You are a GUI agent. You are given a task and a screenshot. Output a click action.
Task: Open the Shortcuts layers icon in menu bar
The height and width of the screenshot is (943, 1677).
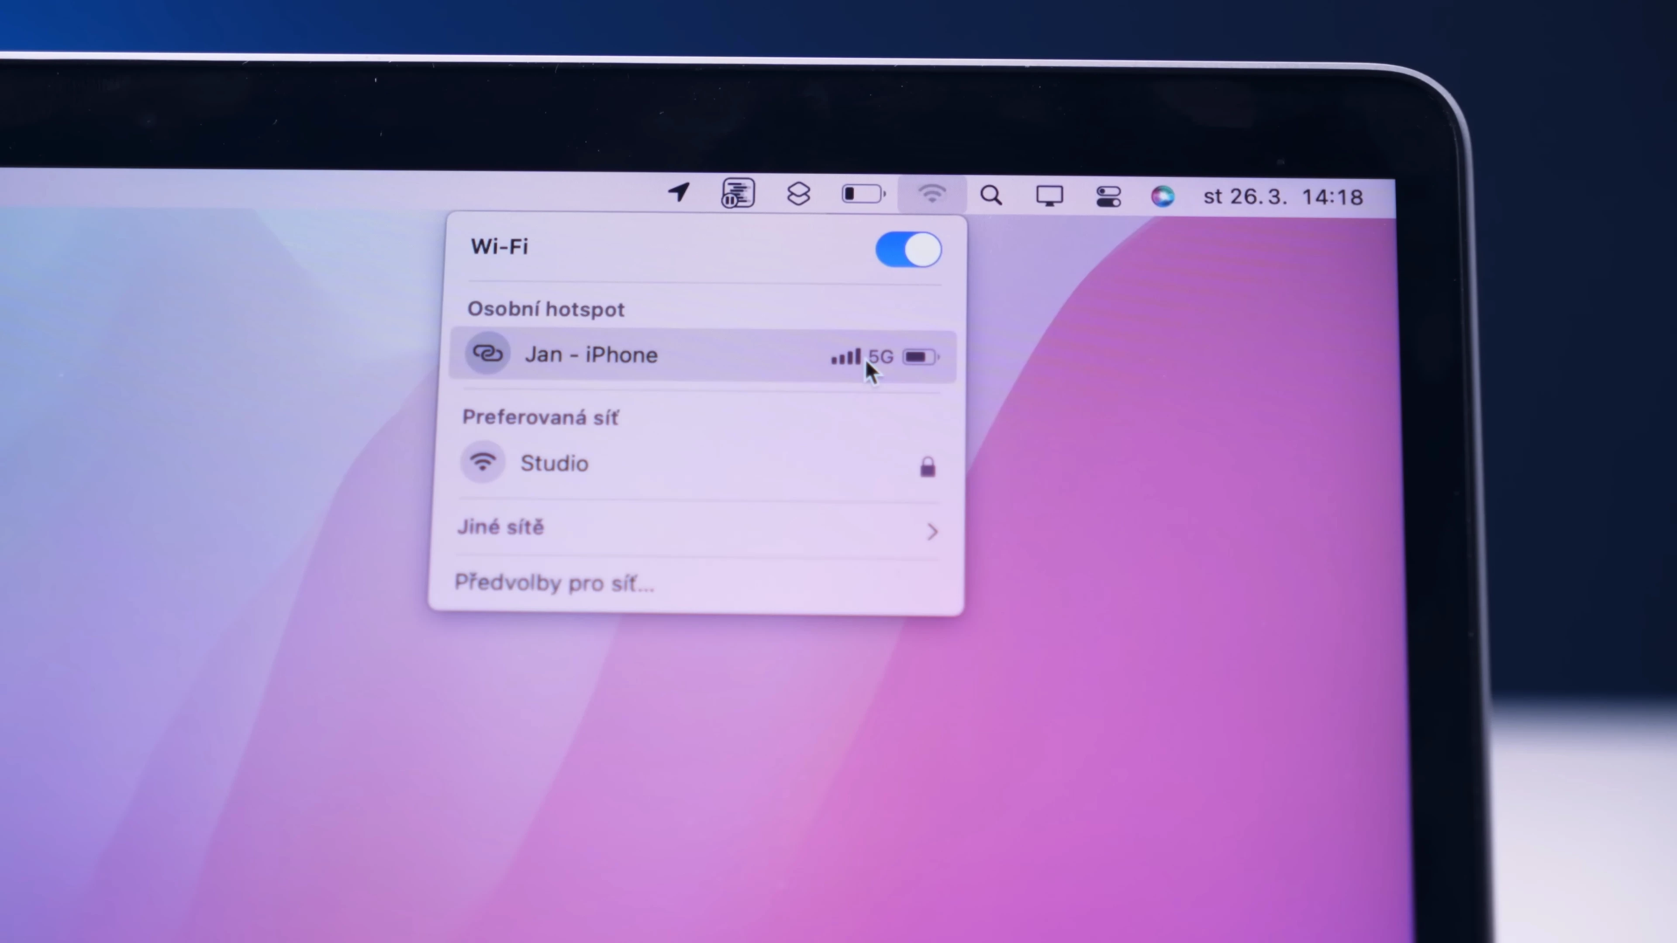pos(798,194)
